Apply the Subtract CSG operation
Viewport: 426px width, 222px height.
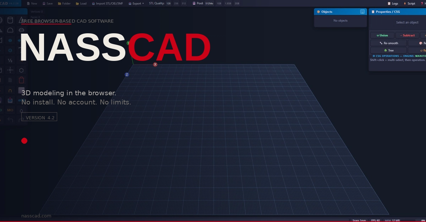[x=407, y=35]
